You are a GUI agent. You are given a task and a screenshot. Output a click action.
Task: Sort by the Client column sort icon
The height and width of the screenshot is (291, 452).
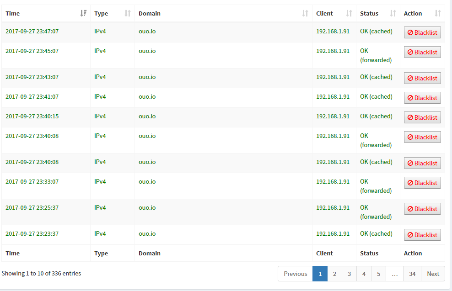click(x=349, y=13)
